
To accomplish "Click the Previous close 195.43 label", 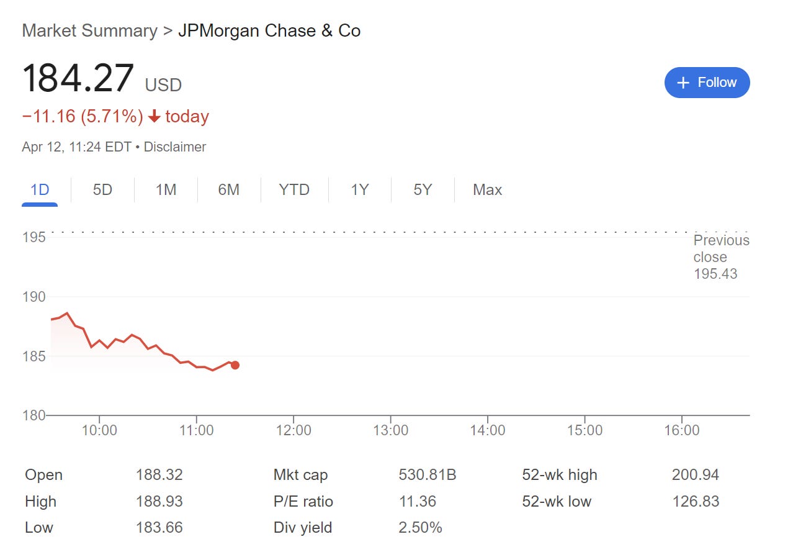I will [x=721, y=257].
